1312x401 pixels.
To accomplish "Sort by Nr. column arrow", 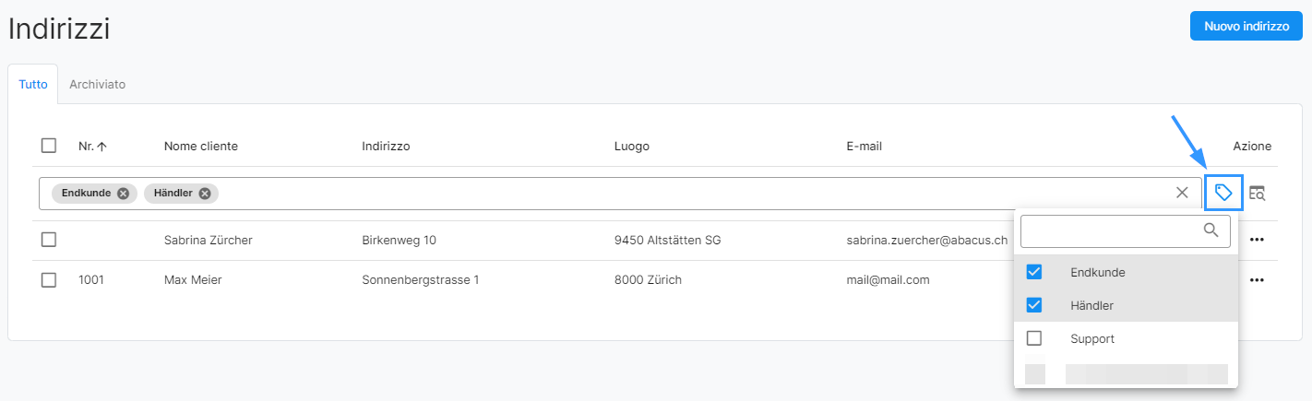I will click(101, 146).
